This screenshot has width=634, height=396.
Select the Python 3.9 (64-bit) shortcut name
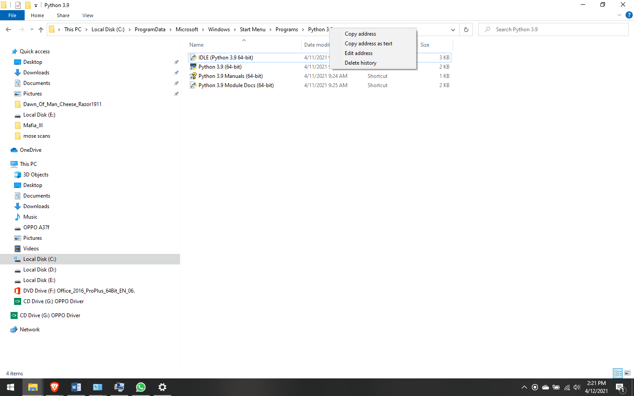220,67
